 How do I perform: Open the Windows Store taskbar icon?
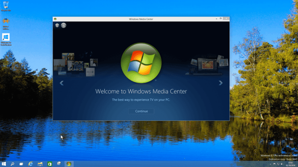(50, 164)
